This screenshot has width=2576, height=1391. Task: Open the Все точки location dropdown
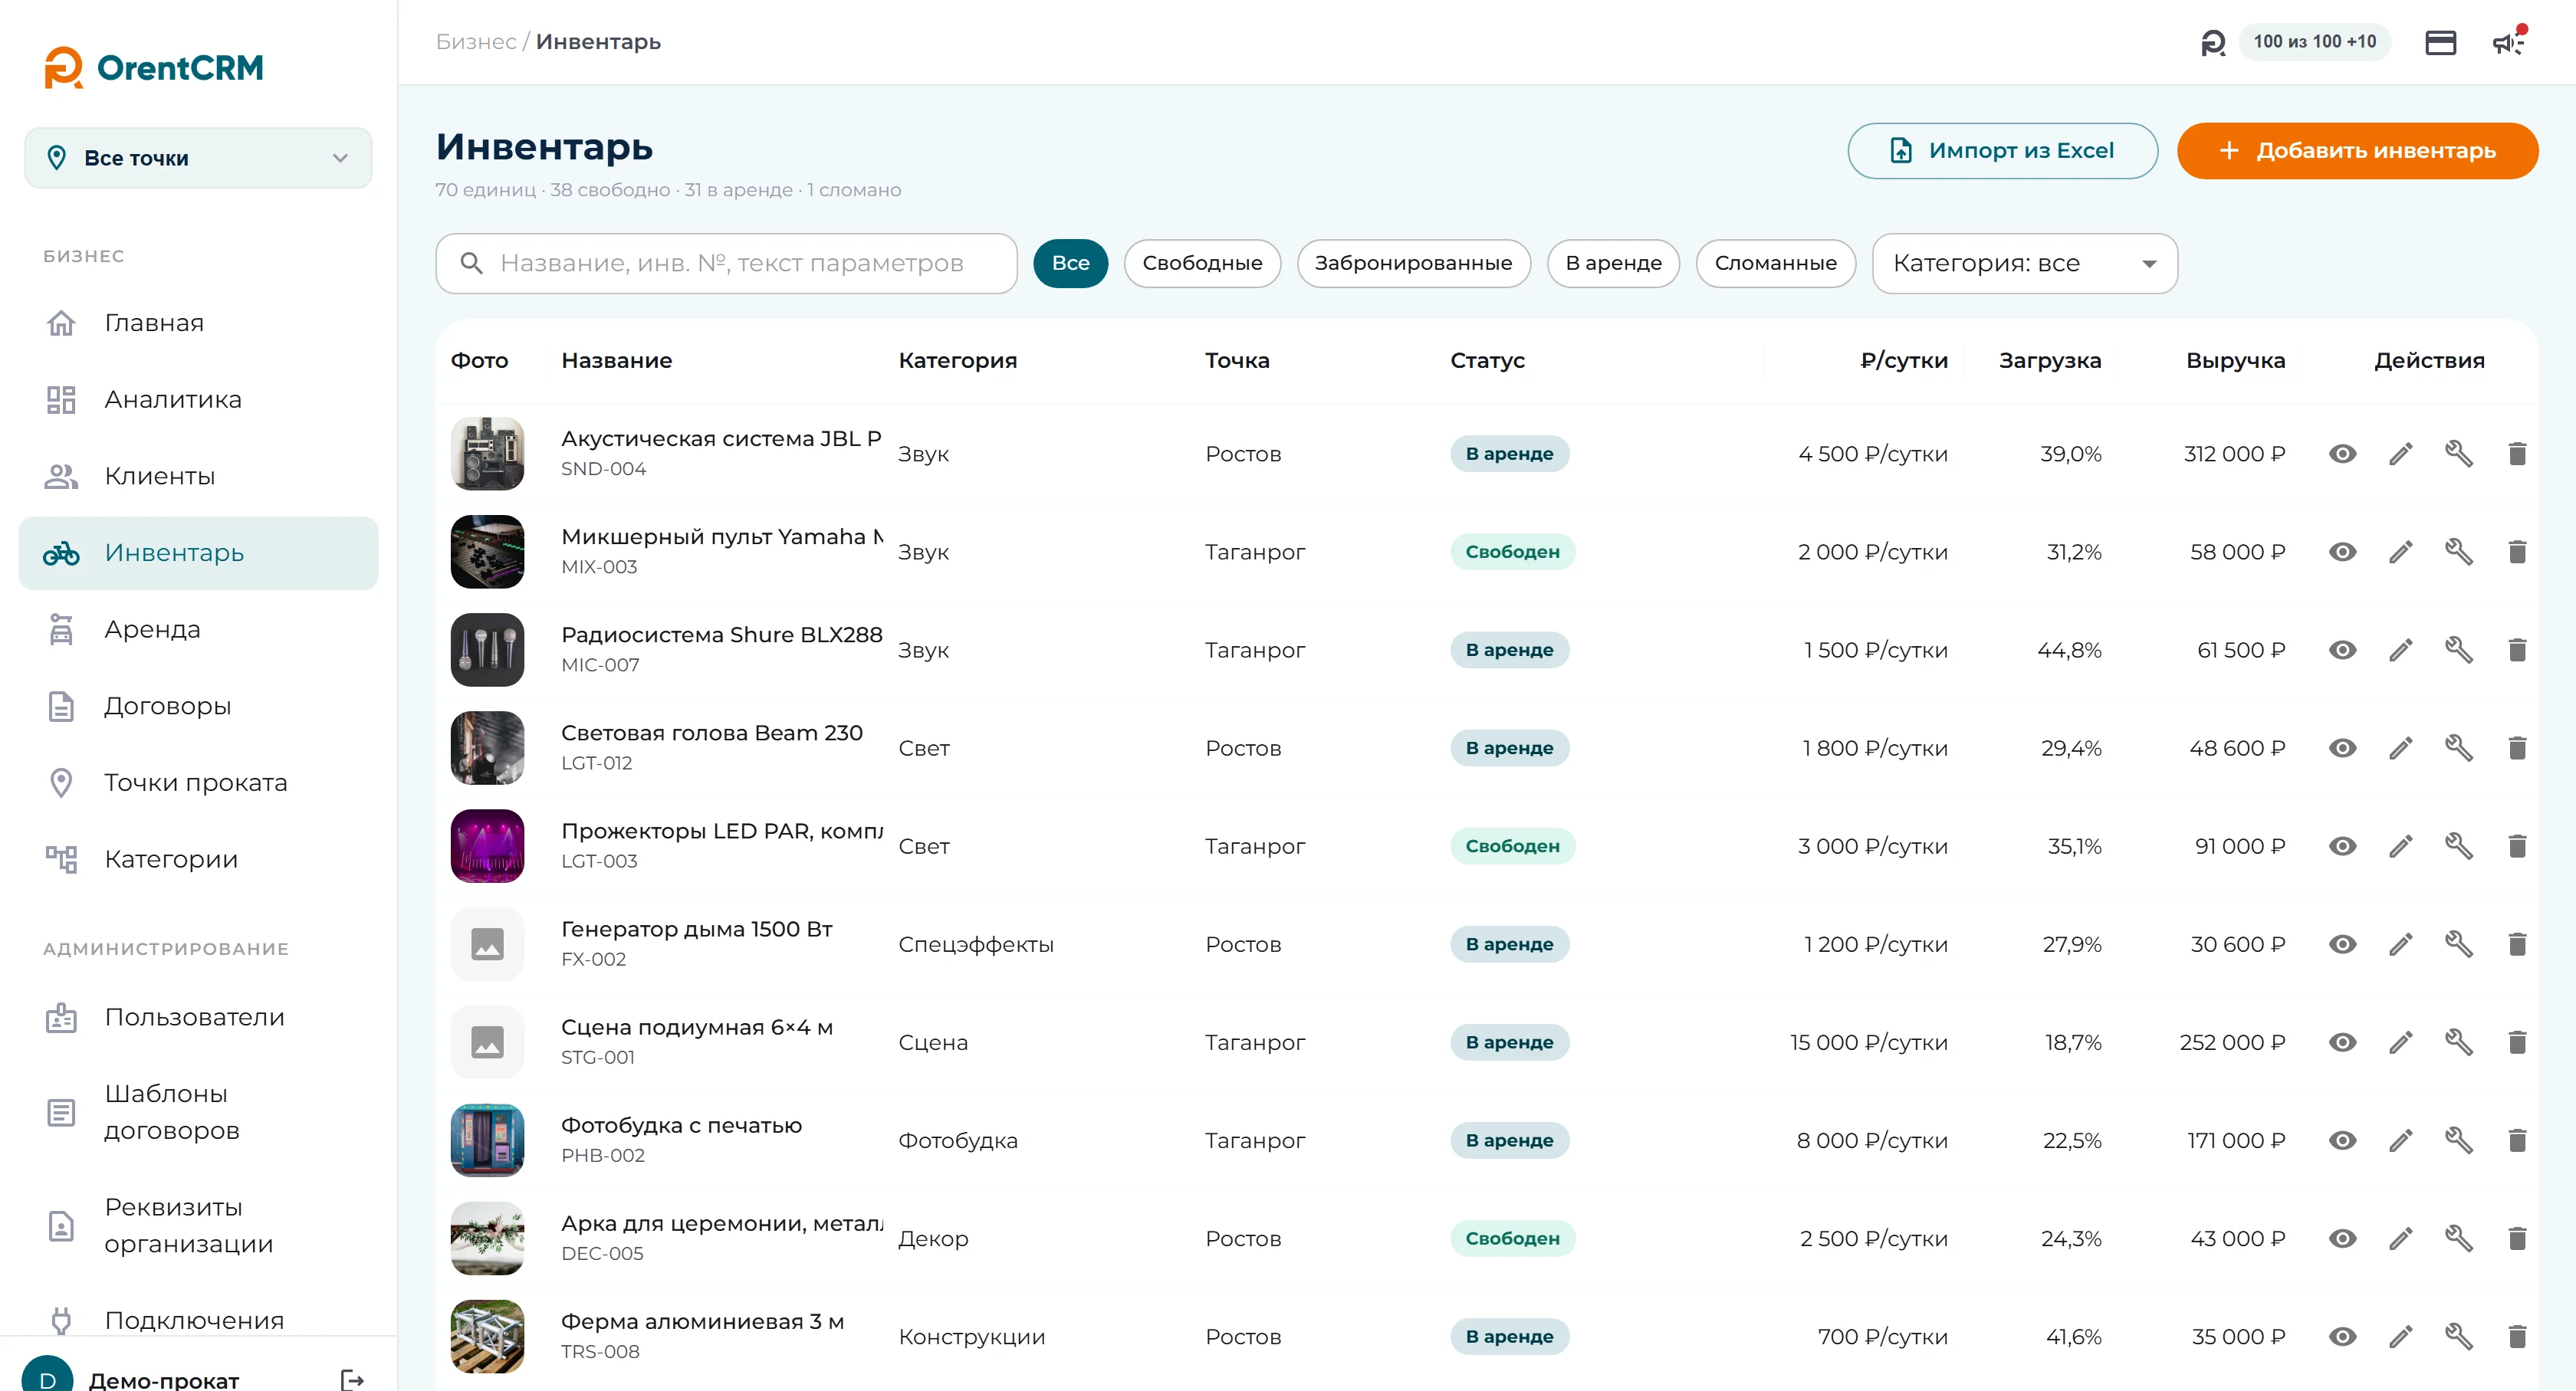(x=198, y=158)
